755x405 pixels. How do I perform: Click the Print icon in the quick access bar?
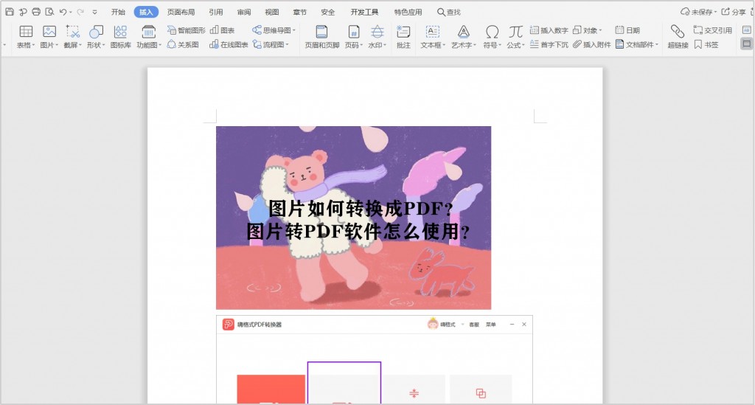click(x=36, y=12)
